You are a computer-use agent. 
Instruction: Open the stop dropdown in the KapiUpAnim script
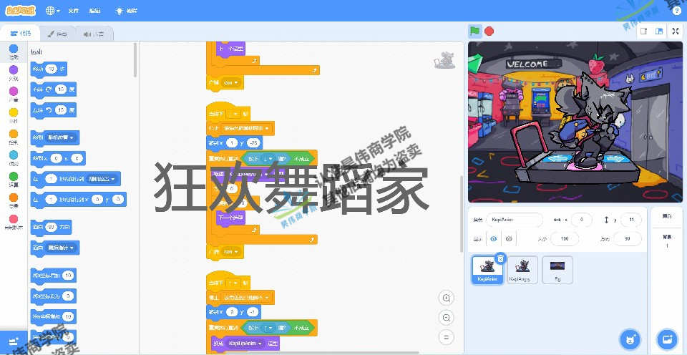245,298
